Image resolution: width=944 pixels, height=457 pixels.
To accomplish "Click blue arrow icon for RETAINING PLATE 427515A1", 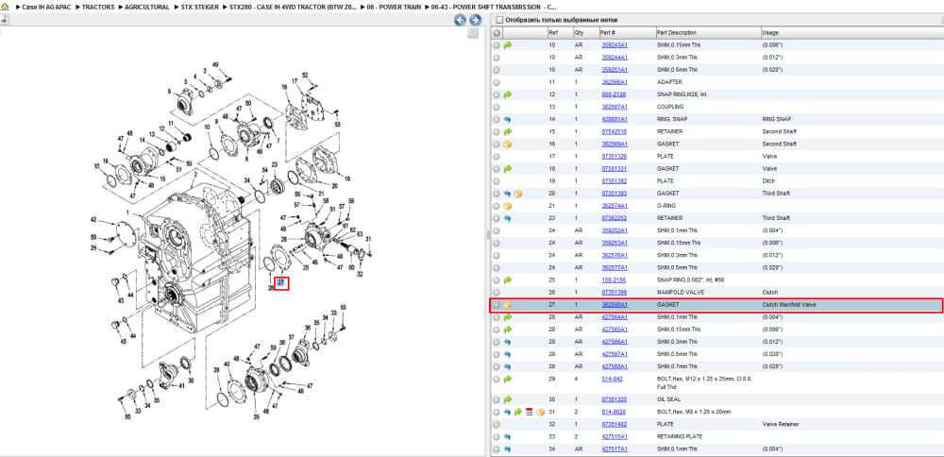I will point(508,437).
